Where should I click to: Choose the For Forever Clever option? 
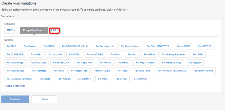pos(130,46)
